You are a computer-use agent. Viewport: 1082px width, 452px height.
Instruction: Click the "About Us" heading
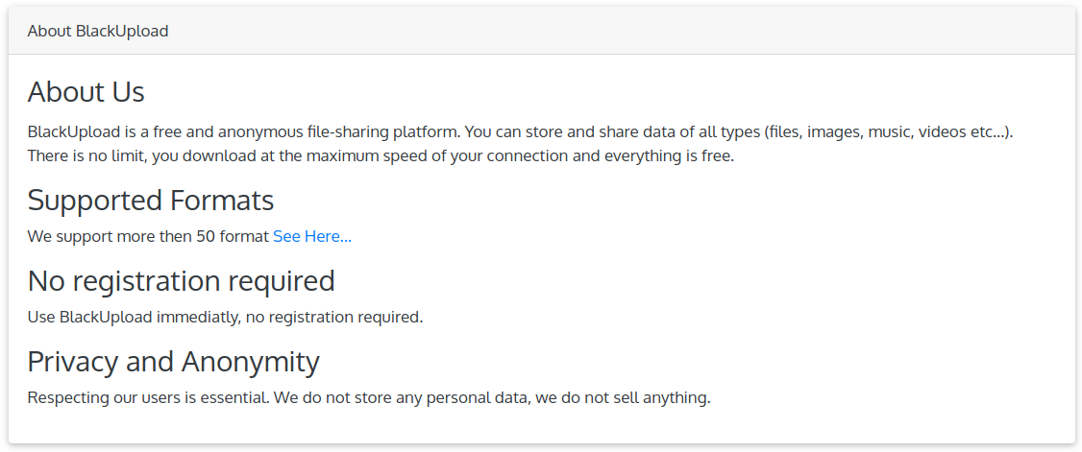[86, 92]
